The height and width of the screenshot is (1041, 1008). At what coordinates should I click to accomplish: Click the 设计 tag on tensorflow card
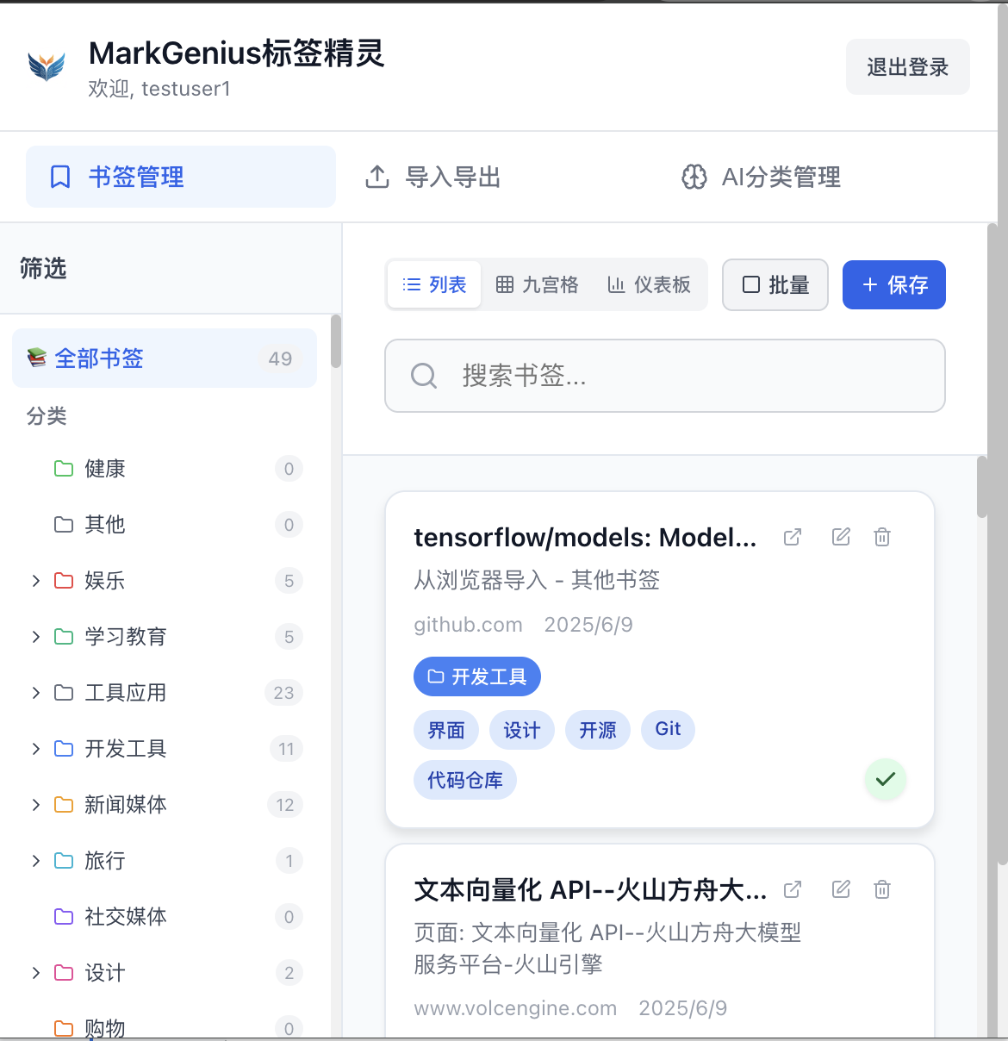522,731
